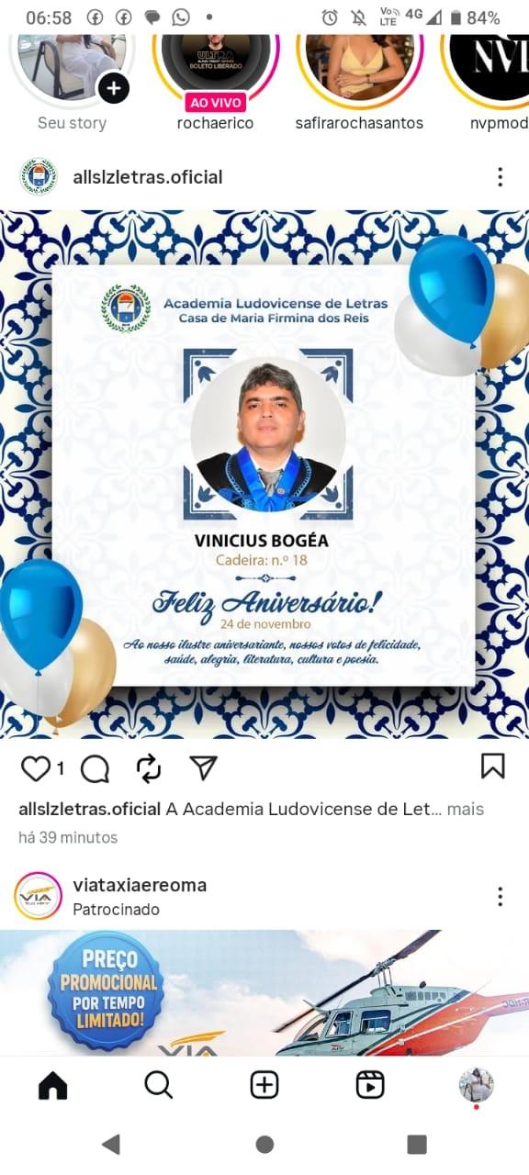Open options menu for viataxiaereoma ad
This screenshot has width=529, height=1175.
501,896
